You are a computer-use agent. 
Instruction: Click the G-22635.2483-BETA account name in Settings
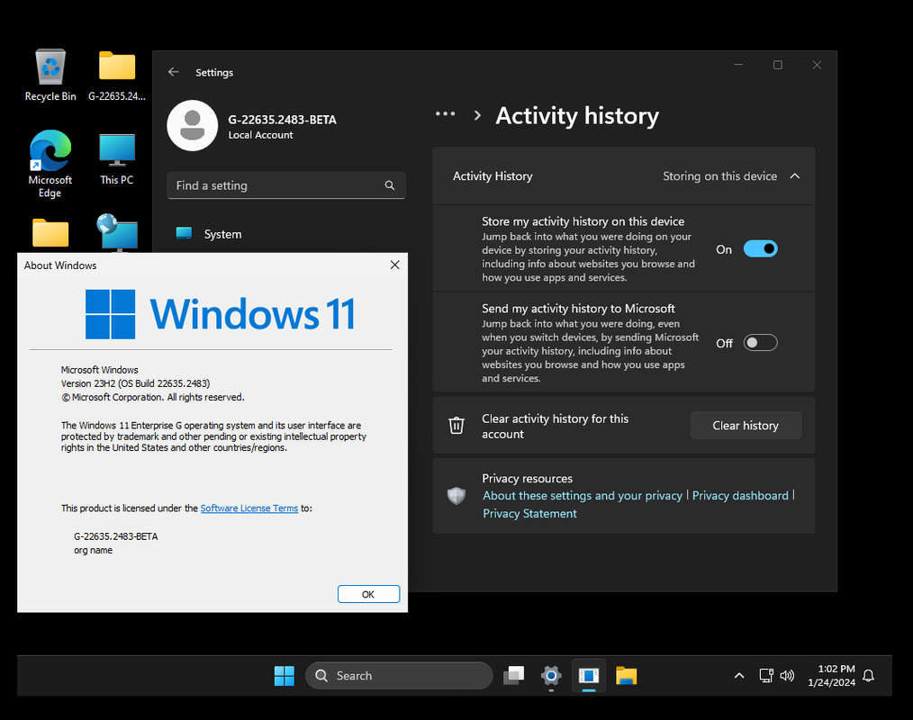283,120
